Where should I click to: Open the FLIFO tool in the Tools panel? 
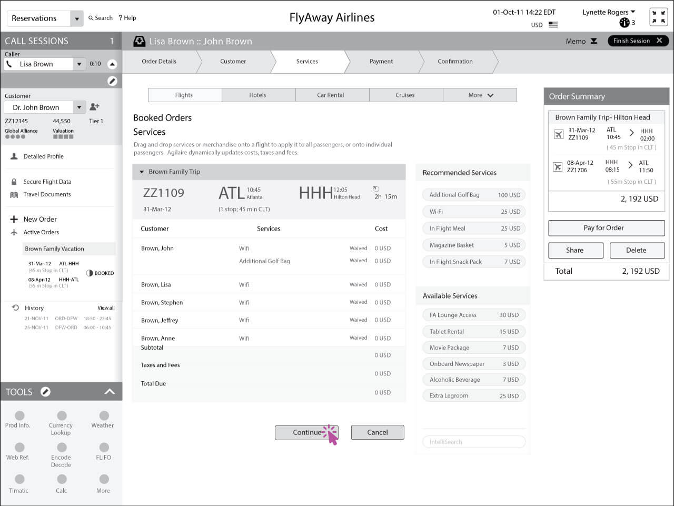[x=103, y=449]
